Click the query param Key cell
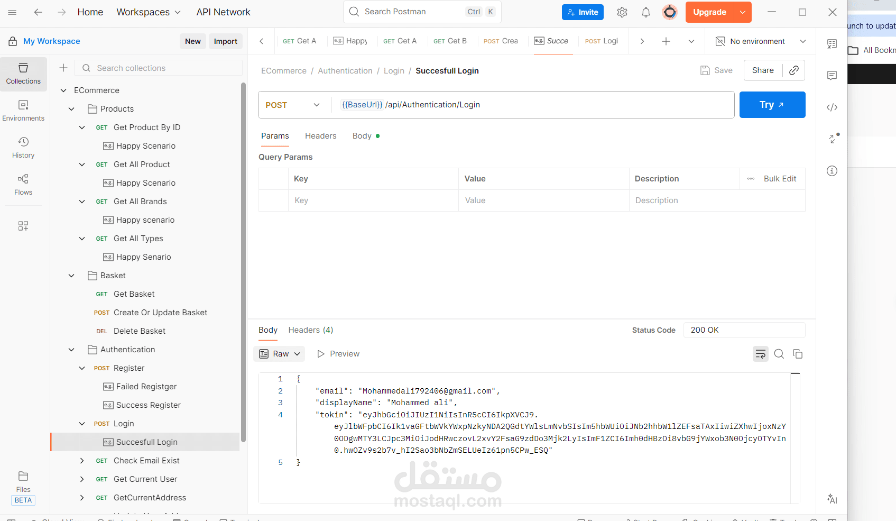 click(x=373, y=200)
